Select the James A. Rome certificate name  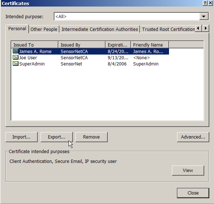point(35,51)
